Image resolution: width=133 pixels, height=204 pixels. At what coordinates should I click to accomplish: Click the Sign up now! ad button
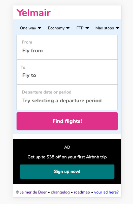click(x=67, y=172)
